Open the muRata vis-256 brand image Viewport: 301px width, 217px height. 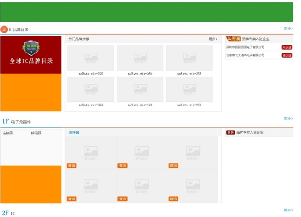click(91, 58)
